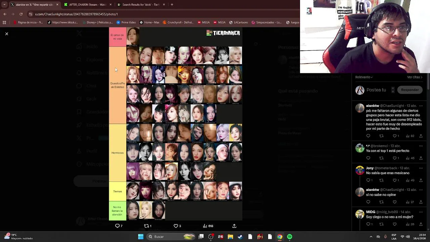Open the Prime Video bookmark
Screen dimensions: 430x242
(x=126, y=23)
